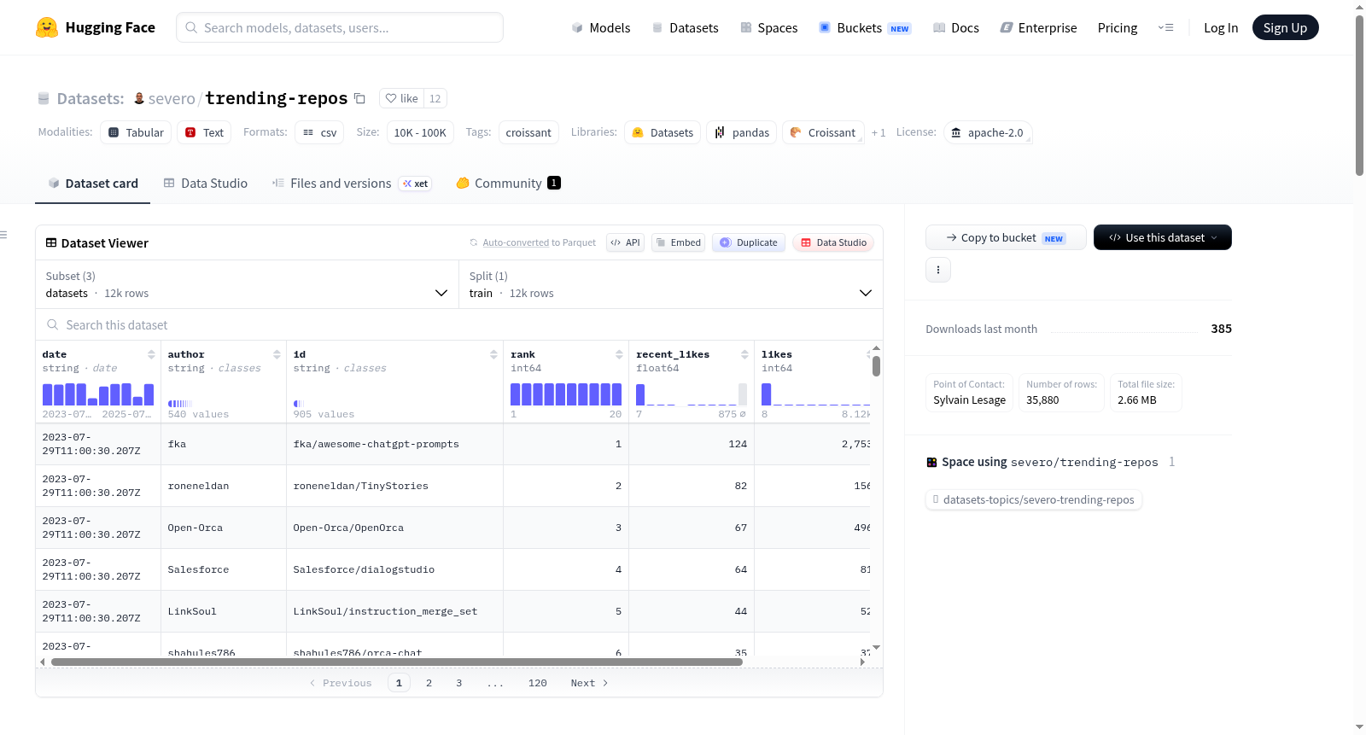1366x735 pixels.
Task: Expand the Subset datasets selector
Action: pyautogui.click(x=247, y=284)
